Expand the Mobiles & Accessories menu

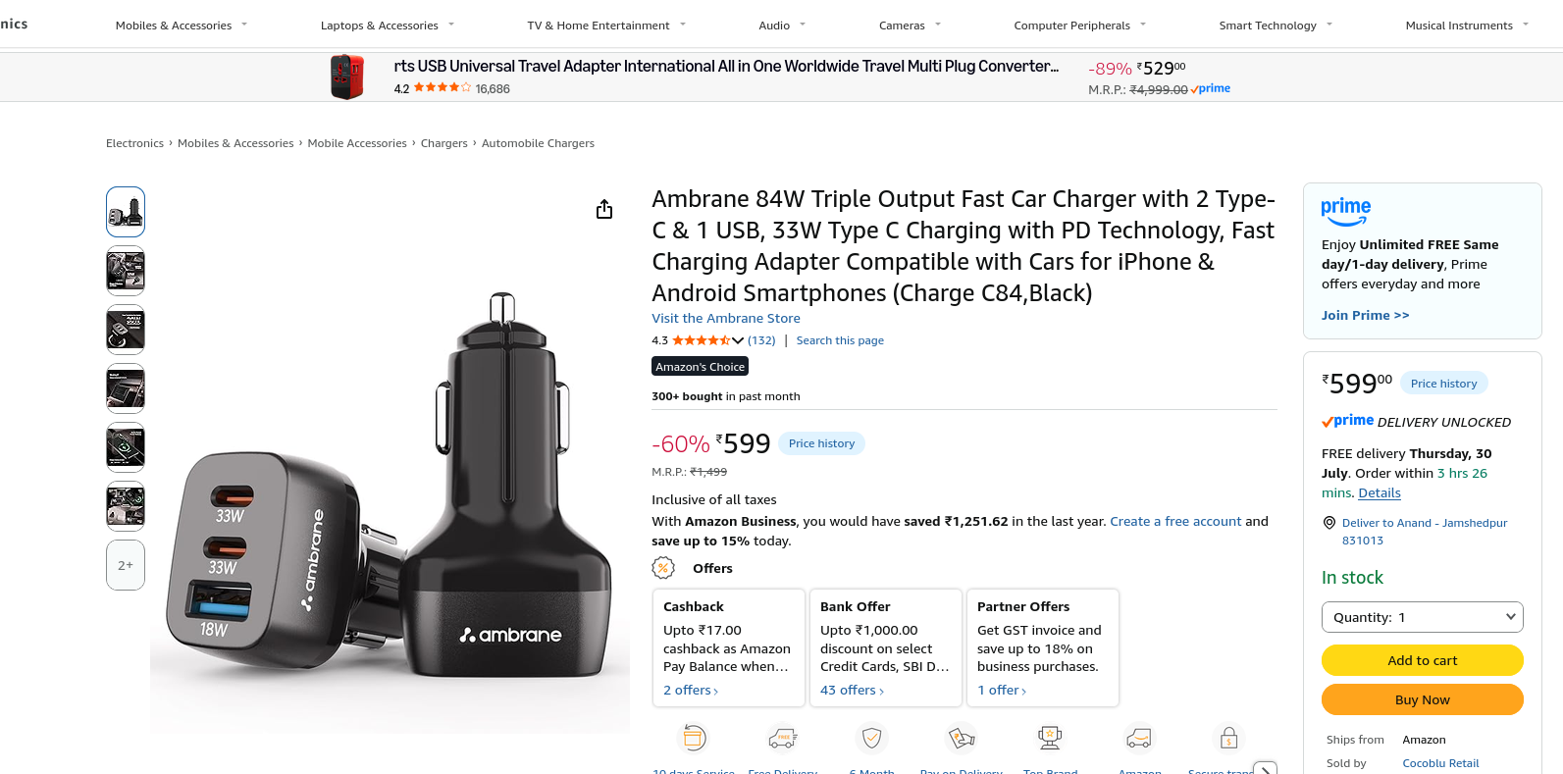(182, 26)
